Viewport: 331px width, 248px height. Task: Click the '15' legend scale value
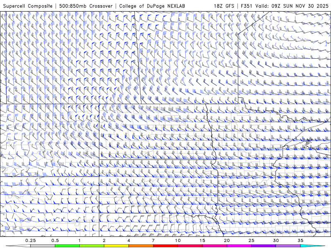[x=202, y=241]
